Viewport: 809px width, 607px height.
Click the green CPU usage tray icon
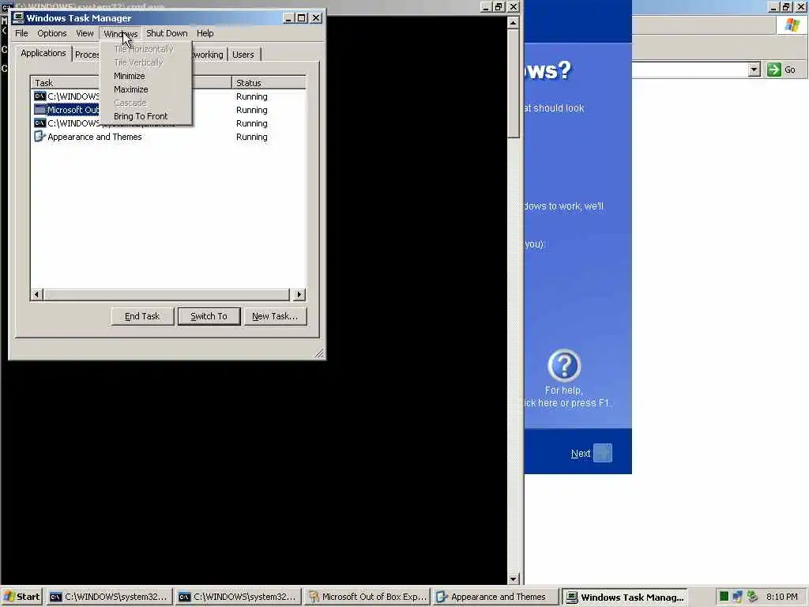tap(724, 597)
